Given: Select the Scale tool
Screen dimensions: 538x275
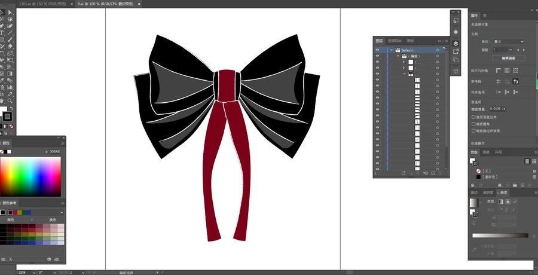Looking at the screenshot, I should click(x=10, y=53).
